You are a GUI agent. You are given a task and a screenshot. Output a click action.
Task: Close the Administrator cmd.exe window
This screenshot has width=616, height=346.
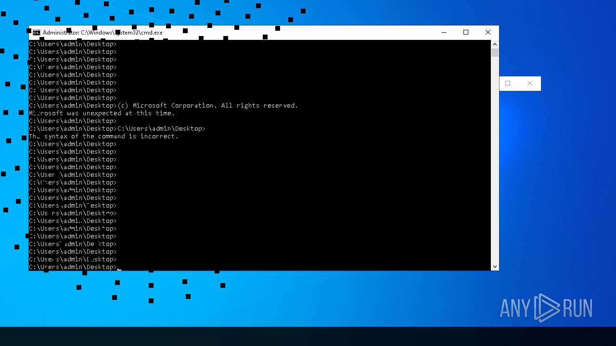[x=488, y=33]
